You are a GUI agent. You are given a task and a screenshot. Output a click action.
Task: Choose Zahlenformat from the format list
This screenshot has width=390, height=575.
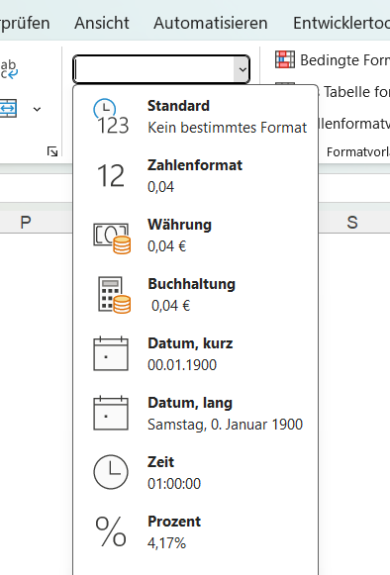click(x=196, y=175)
